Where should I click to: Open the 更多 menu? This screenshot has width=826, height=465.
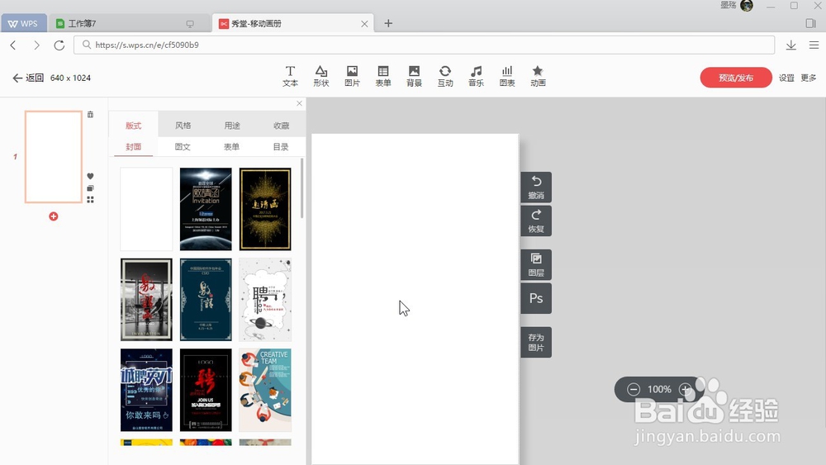tap(809, 78)
